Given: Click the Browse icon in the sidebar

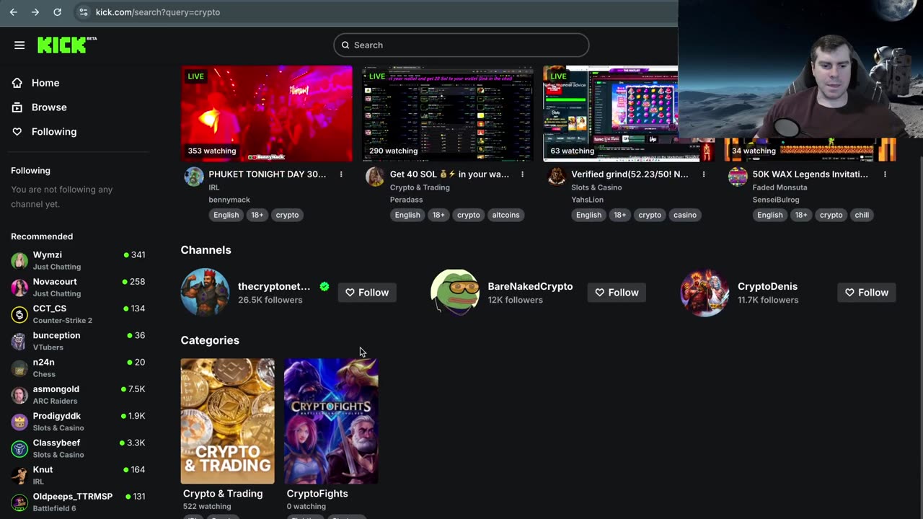Looking at the screenshot, I should (17, 107).
